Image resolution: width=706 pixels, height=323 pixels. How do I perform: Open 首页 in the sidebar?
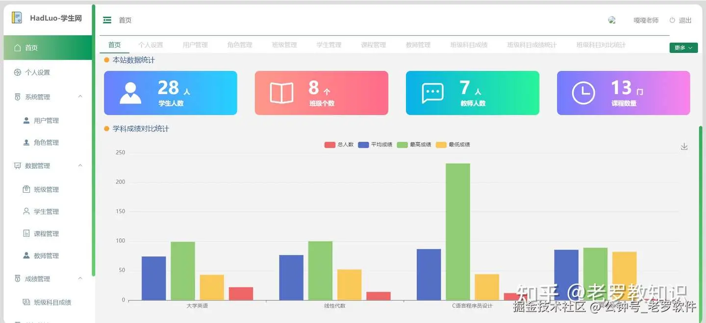(x=48, y=48)
